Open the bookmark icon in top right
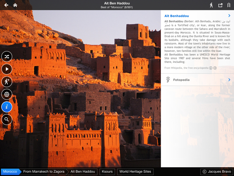The width and height of the screenshot is (234, 176). (x=229, y=5)
